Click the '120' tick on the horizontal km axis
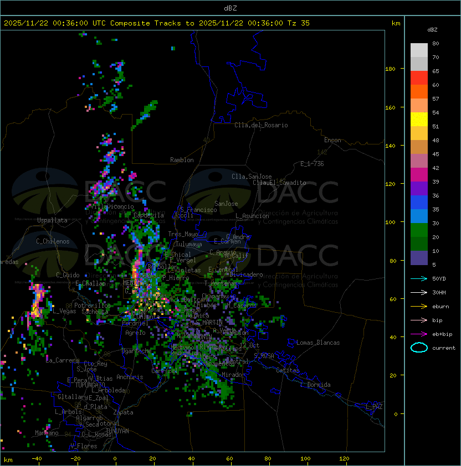 tap(344, 459)
